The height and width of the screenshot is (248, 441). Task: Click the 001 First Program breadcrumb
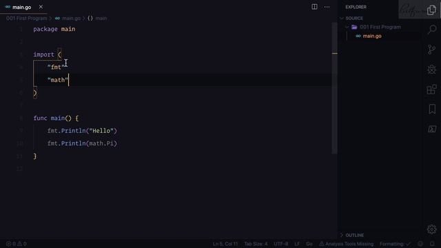coord(26,19)
